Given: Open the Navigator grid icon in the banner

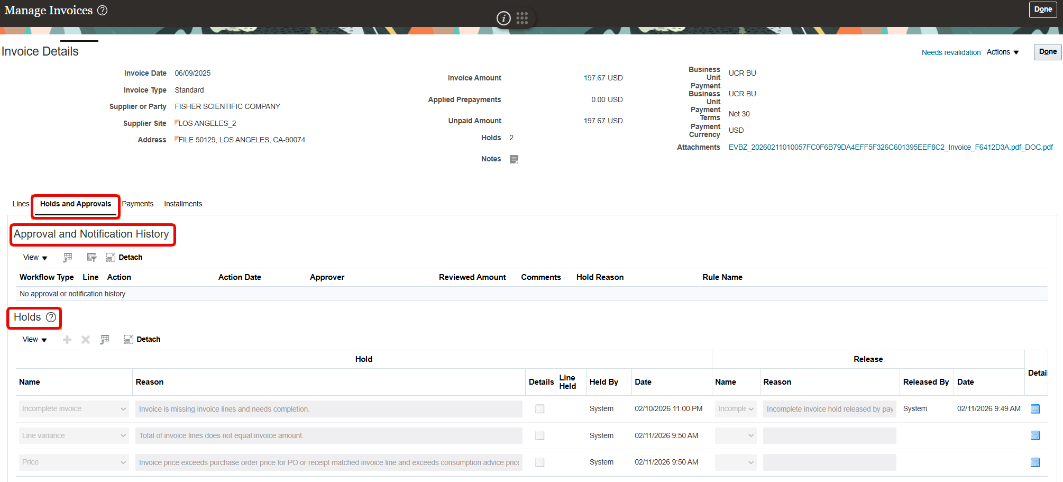Looking at the screenshot, I should point(523,17).
